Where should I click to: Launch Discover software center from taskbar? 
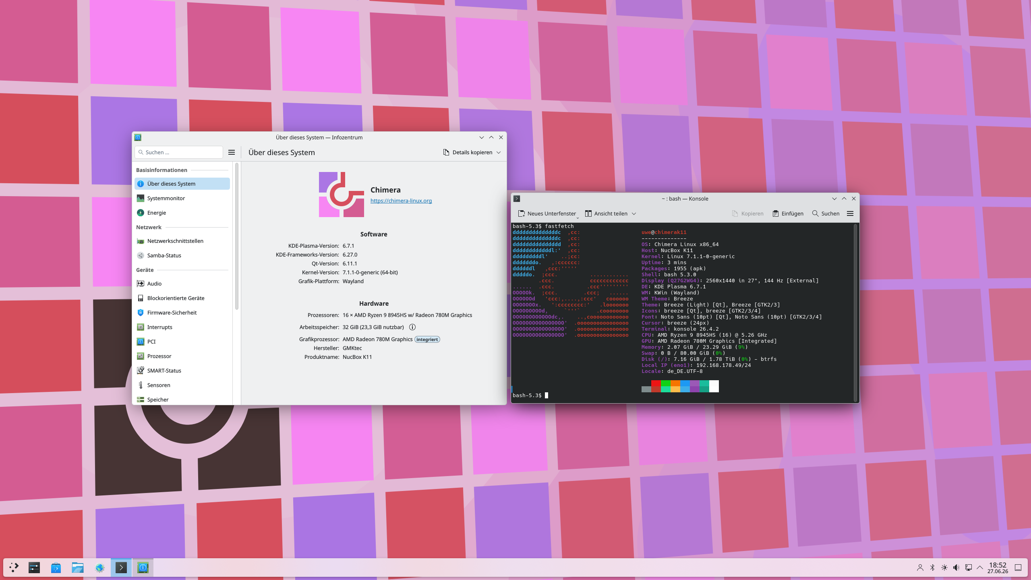(56, 568)
